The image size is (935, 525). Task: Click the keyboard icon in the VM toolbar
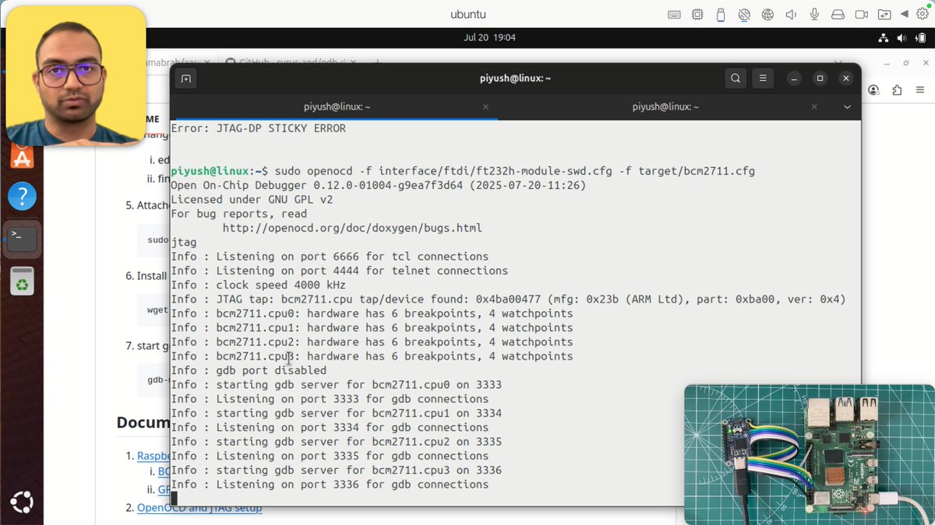point(675,15)
